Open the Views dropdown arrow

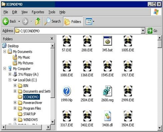94,21
